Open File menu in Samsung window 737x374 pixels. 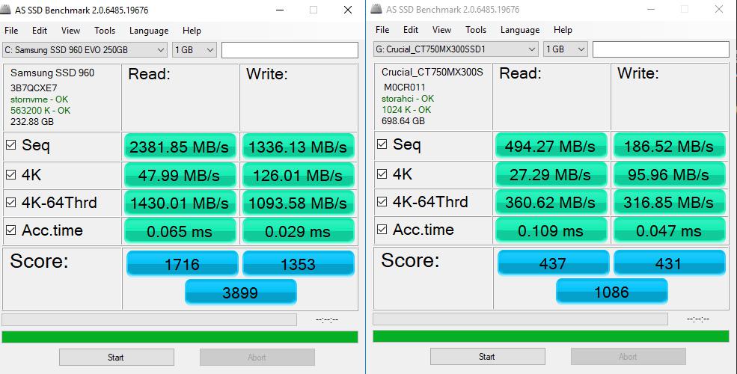coord(11,31)
